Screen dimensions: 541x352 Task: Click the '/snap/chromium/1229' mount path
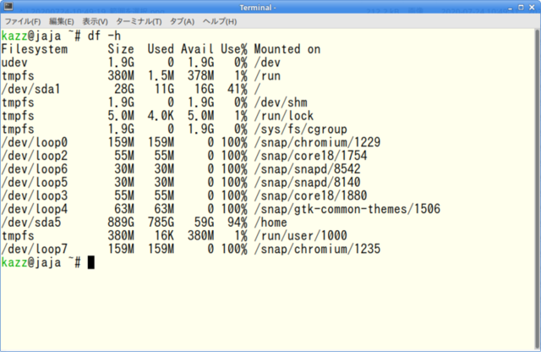(318, 142)
